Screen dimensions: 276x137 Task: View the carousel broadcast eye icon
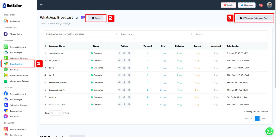(119, 104)
